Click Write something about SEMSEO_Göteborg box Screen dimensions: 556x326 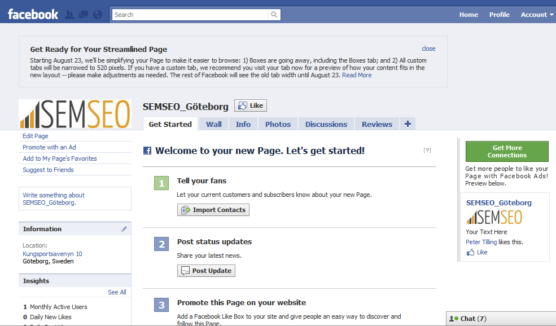click(x=75, y=199)
